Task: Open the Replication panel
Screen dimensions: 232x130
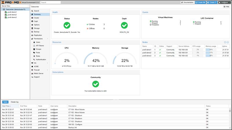Action: click(x=38, y=35)
